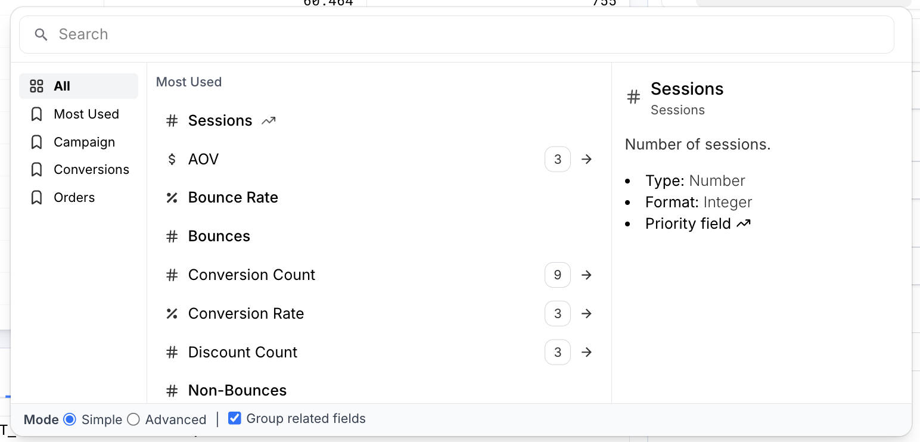Screen dimensions: 920x442
Task: Click the percent icon next to Bounce Rate
Action: click(172, 197)
